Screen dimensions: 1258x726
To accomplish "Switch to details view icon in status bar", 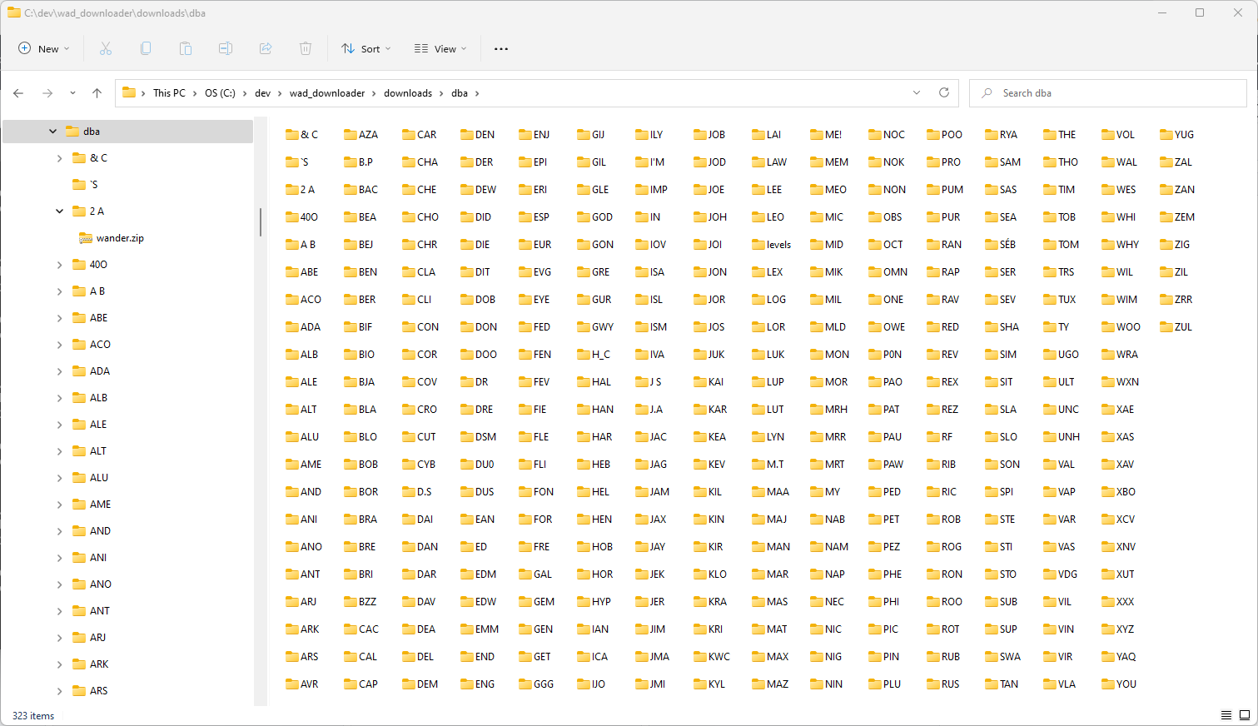I will pos(1226,715).
